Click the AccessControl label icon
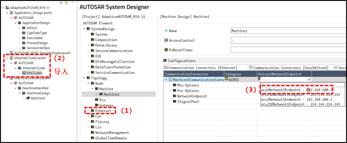The height and width of the screenshot is (143, 347). coord(166,40)
